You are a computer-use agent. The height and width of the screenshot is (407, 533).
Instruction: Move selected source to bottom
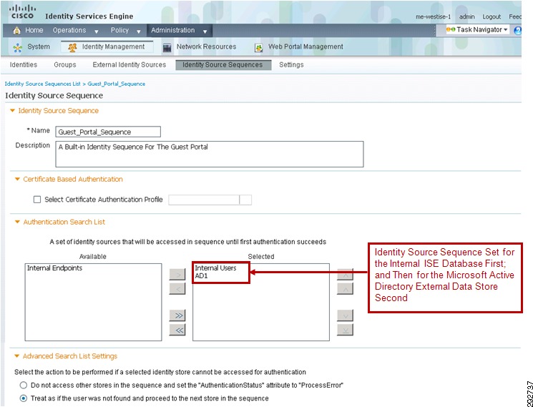pyautogui.click(x=345, y=330)
